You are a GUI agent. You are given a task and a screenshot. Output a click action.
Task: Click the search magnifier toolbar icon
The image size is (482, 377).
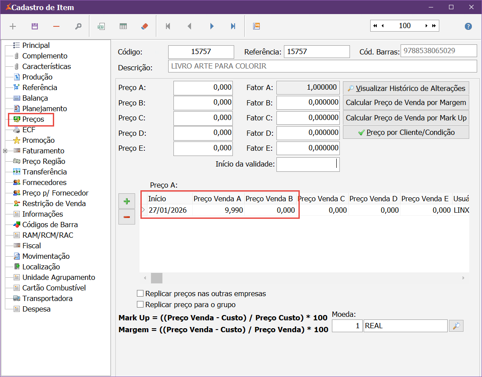pyautogui.click(x=78, y=26)
